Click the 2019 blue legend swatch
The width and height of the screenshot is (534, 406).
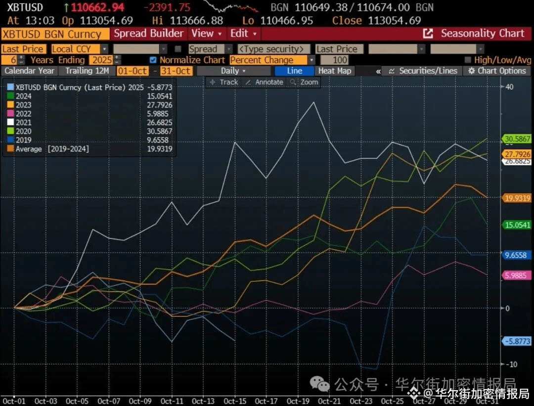coord(10,140)
